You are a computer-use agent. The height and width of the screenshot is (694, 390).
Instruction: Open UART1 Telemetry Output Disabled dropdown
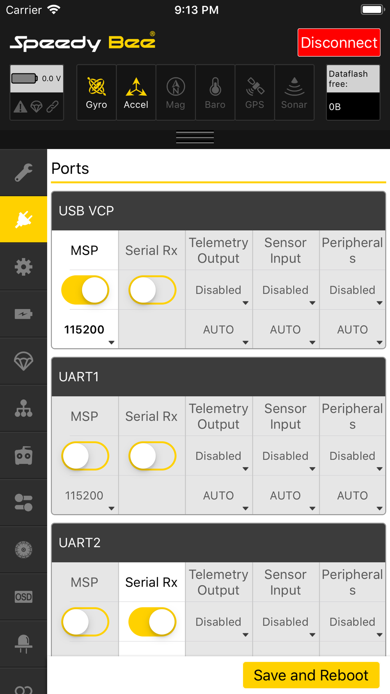coord(219,456)
